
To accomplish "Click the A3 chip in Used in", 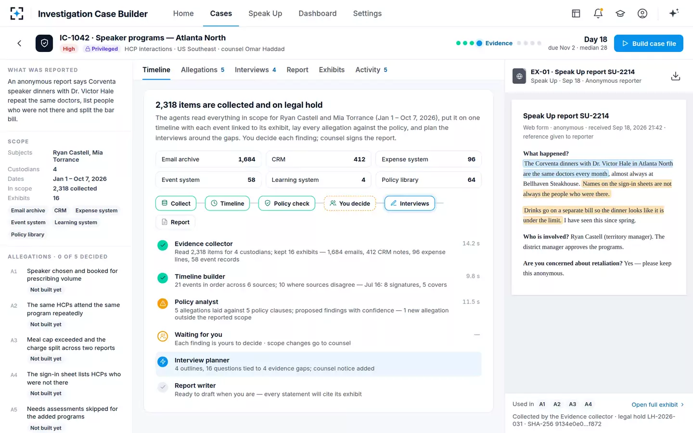I will pyautogui.click(x=572, y=405).
